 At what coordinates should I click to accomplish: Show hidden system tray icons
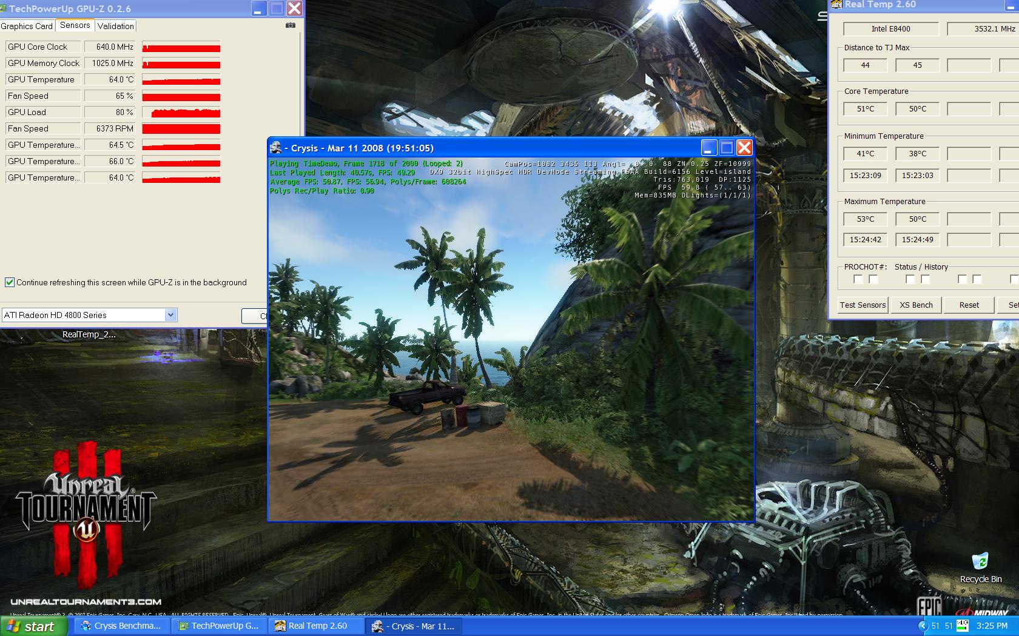click(923, 626)
